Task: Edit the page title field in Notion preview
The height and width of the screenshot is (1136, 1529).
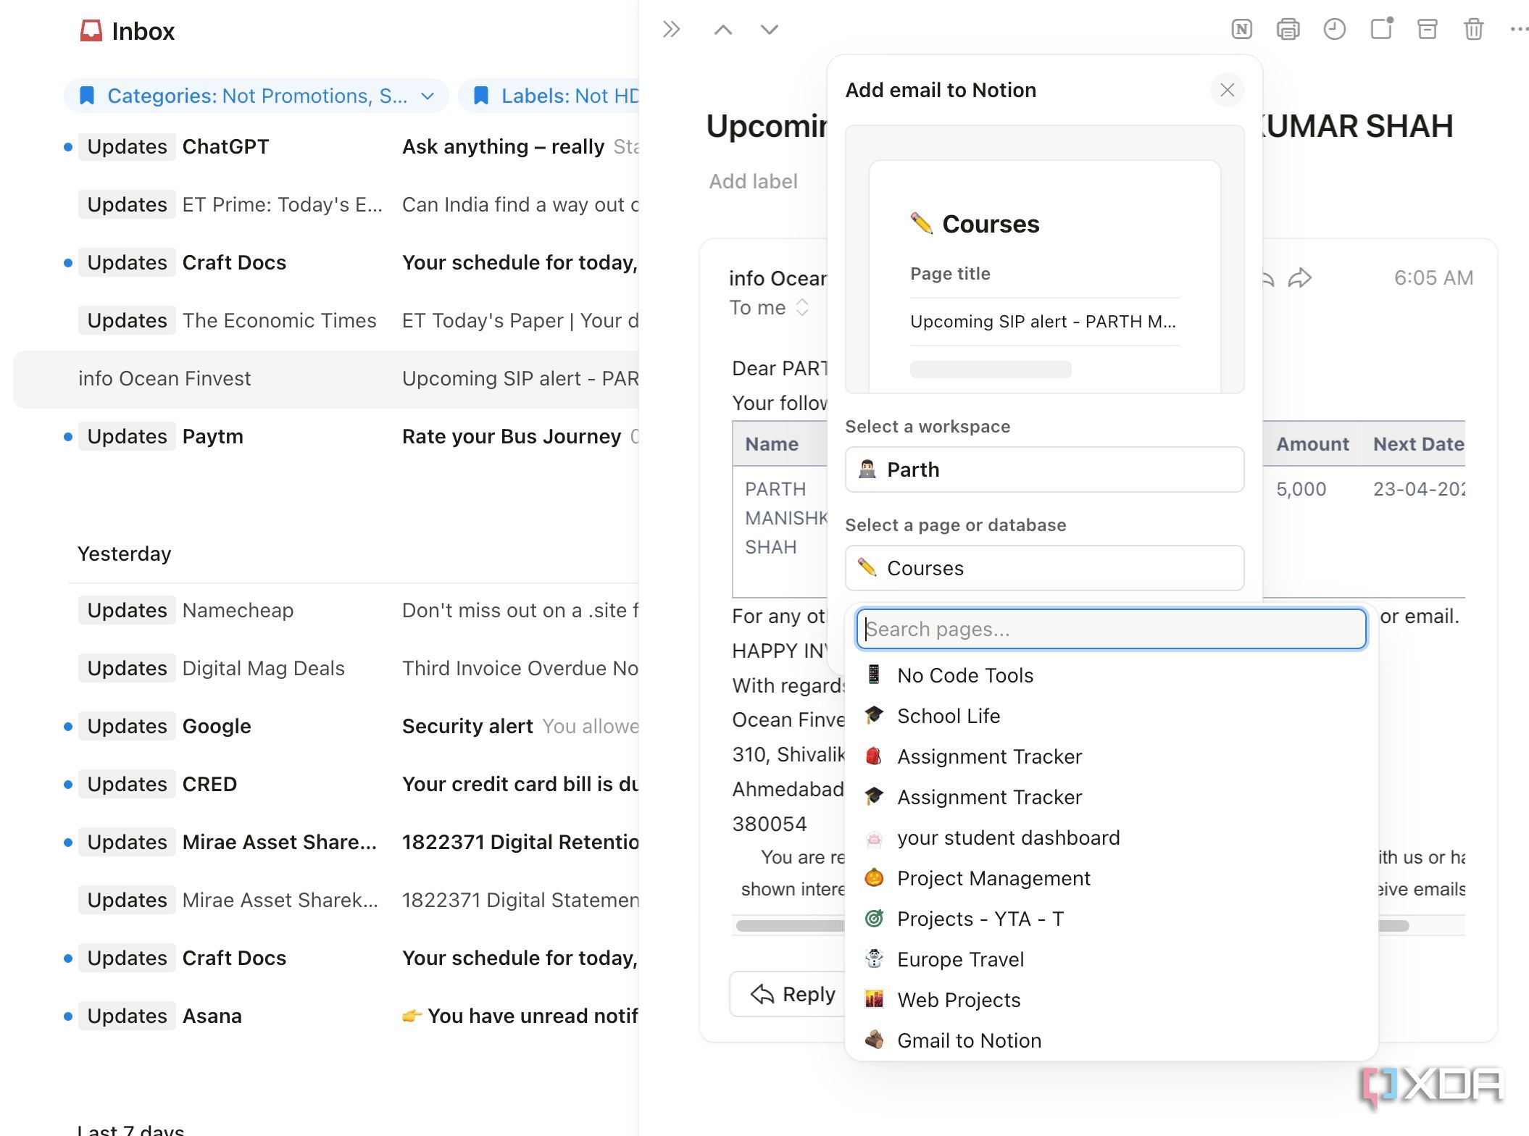Action: pos(1043,321)
